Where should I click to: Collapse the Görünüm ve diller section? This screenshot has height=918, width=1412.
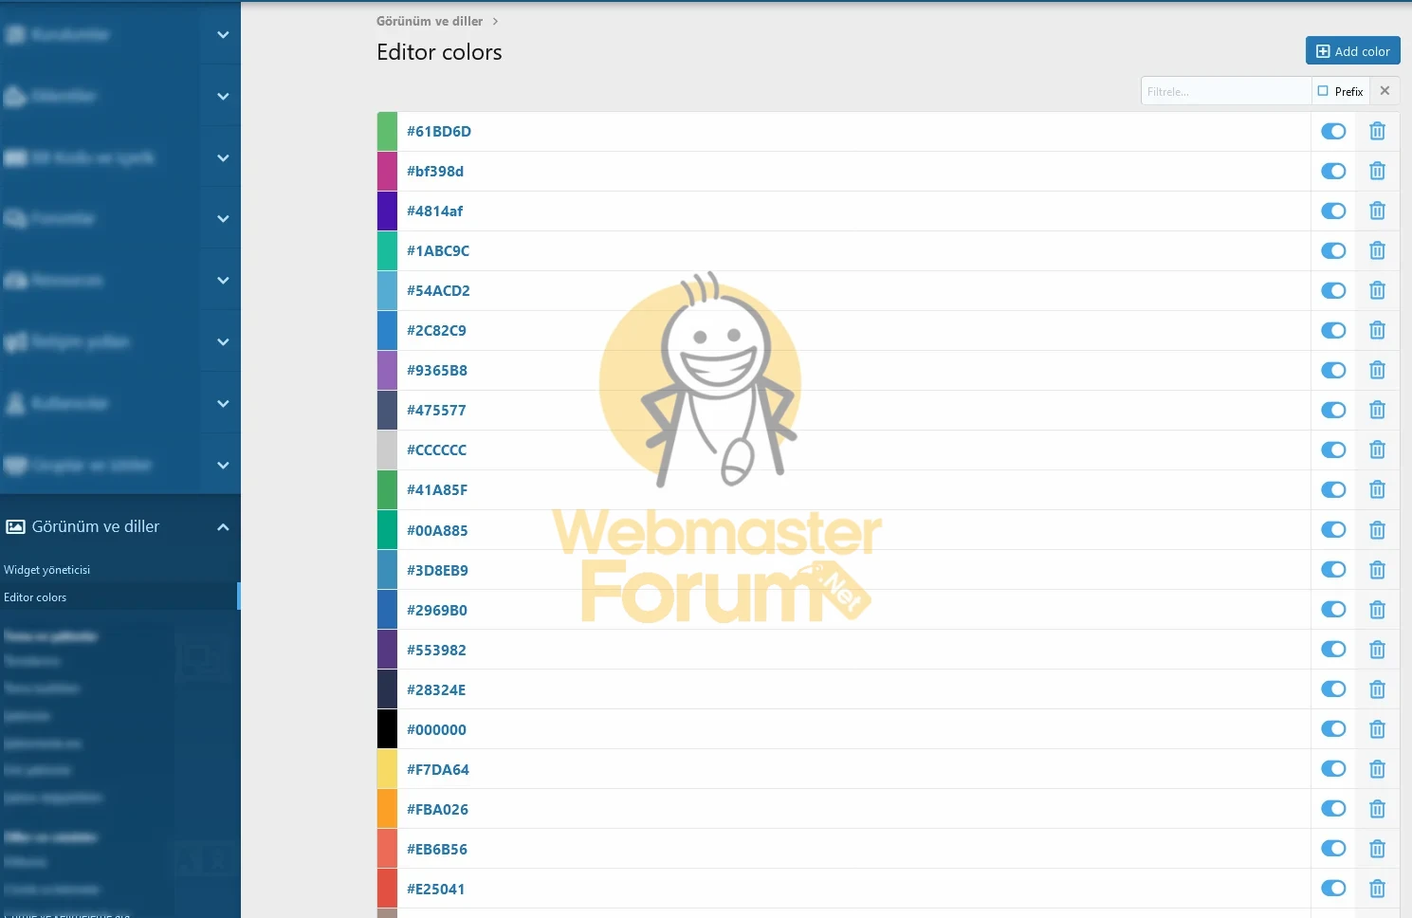click(223, 527)
